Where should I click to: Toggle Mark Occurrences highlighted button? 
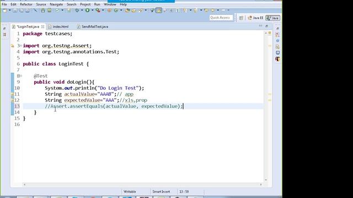[x=158, y=10]
